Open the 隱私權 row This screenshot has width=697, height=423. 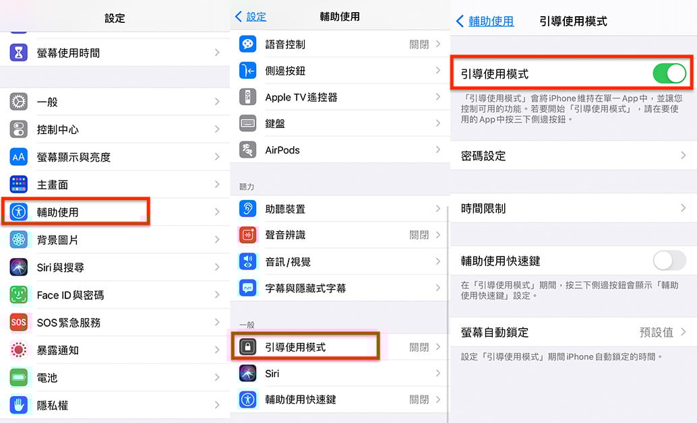pos(115,405)
